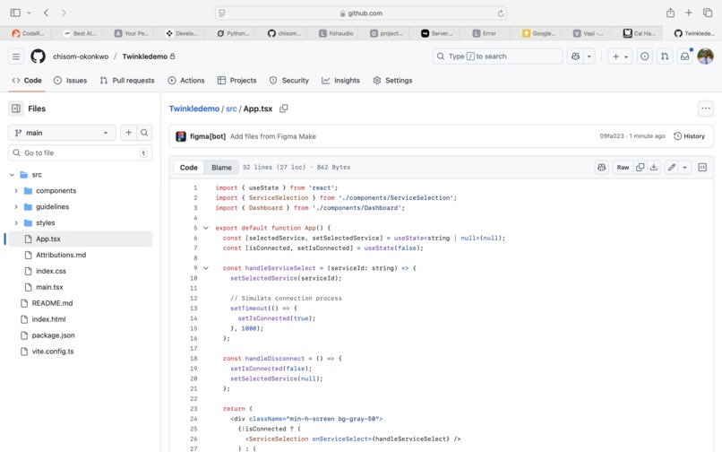Open the Settings tab

[392, 80]
